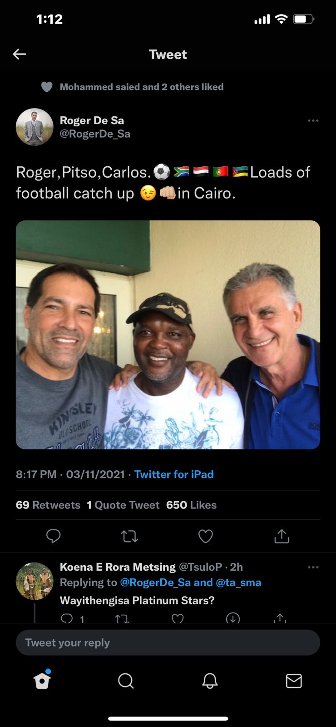
Task: View the 69 Retweets list
Action: tap(48, 505)
